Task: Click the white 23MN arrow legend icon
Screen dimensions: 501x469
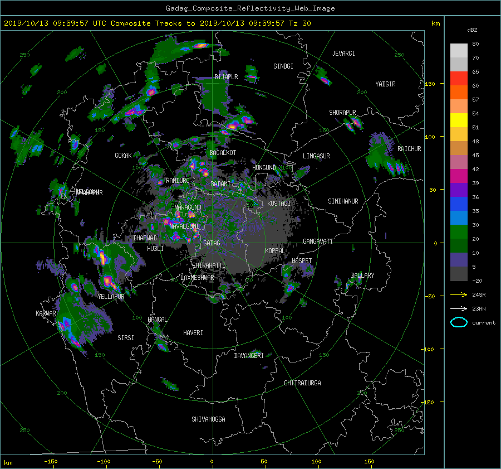Action: tap(459, 308)
